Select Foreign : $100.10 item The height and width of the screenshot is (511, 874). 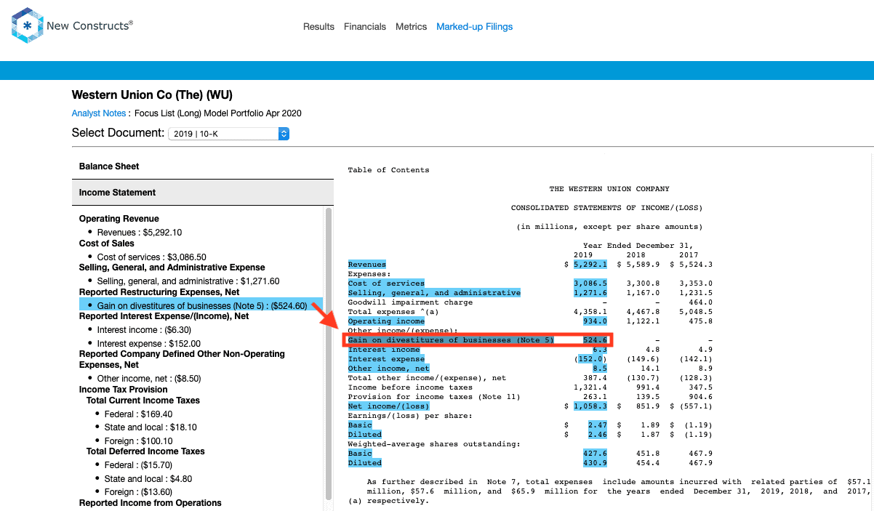(x=138, y=441)
